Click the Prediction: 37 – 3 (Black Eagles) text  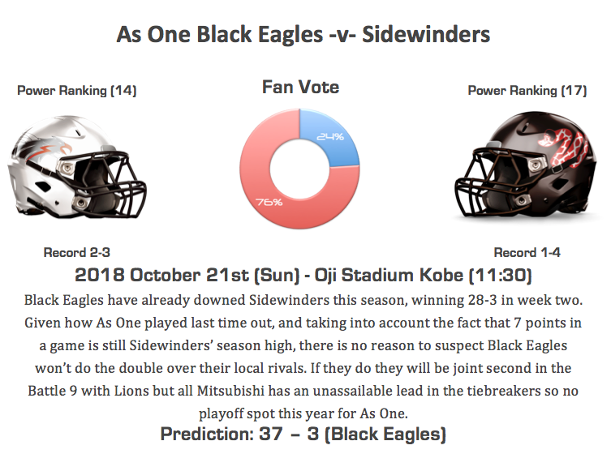303,434
